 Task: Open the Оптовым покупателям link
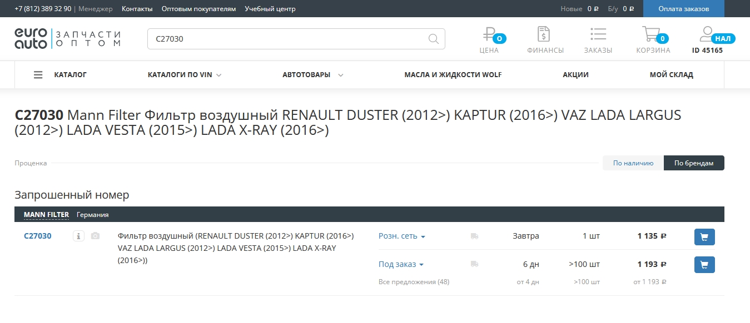point(198,9)
